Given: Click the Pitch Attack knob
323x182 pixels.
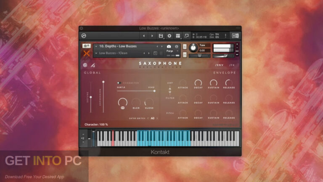Looking at the screenshot, I should 183,113.
